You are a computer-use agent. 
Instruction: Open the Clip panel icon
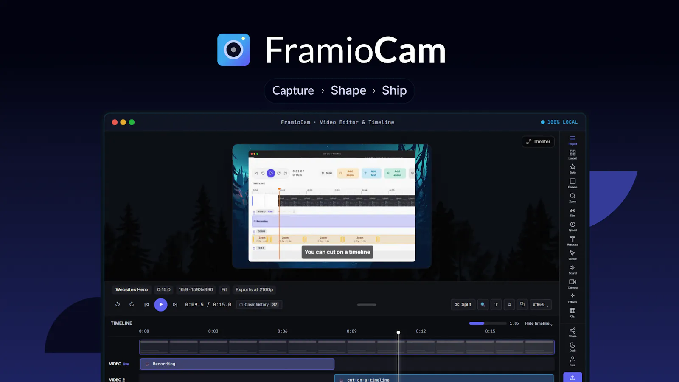coord(572,313)
